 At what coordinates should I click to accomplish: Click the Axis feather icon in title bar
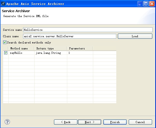pyautogui.click(x=3, y=4)
